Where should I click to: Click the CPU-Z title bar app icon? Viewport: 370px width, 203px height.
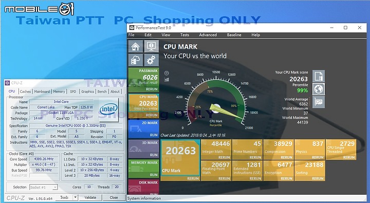[7, 83]
